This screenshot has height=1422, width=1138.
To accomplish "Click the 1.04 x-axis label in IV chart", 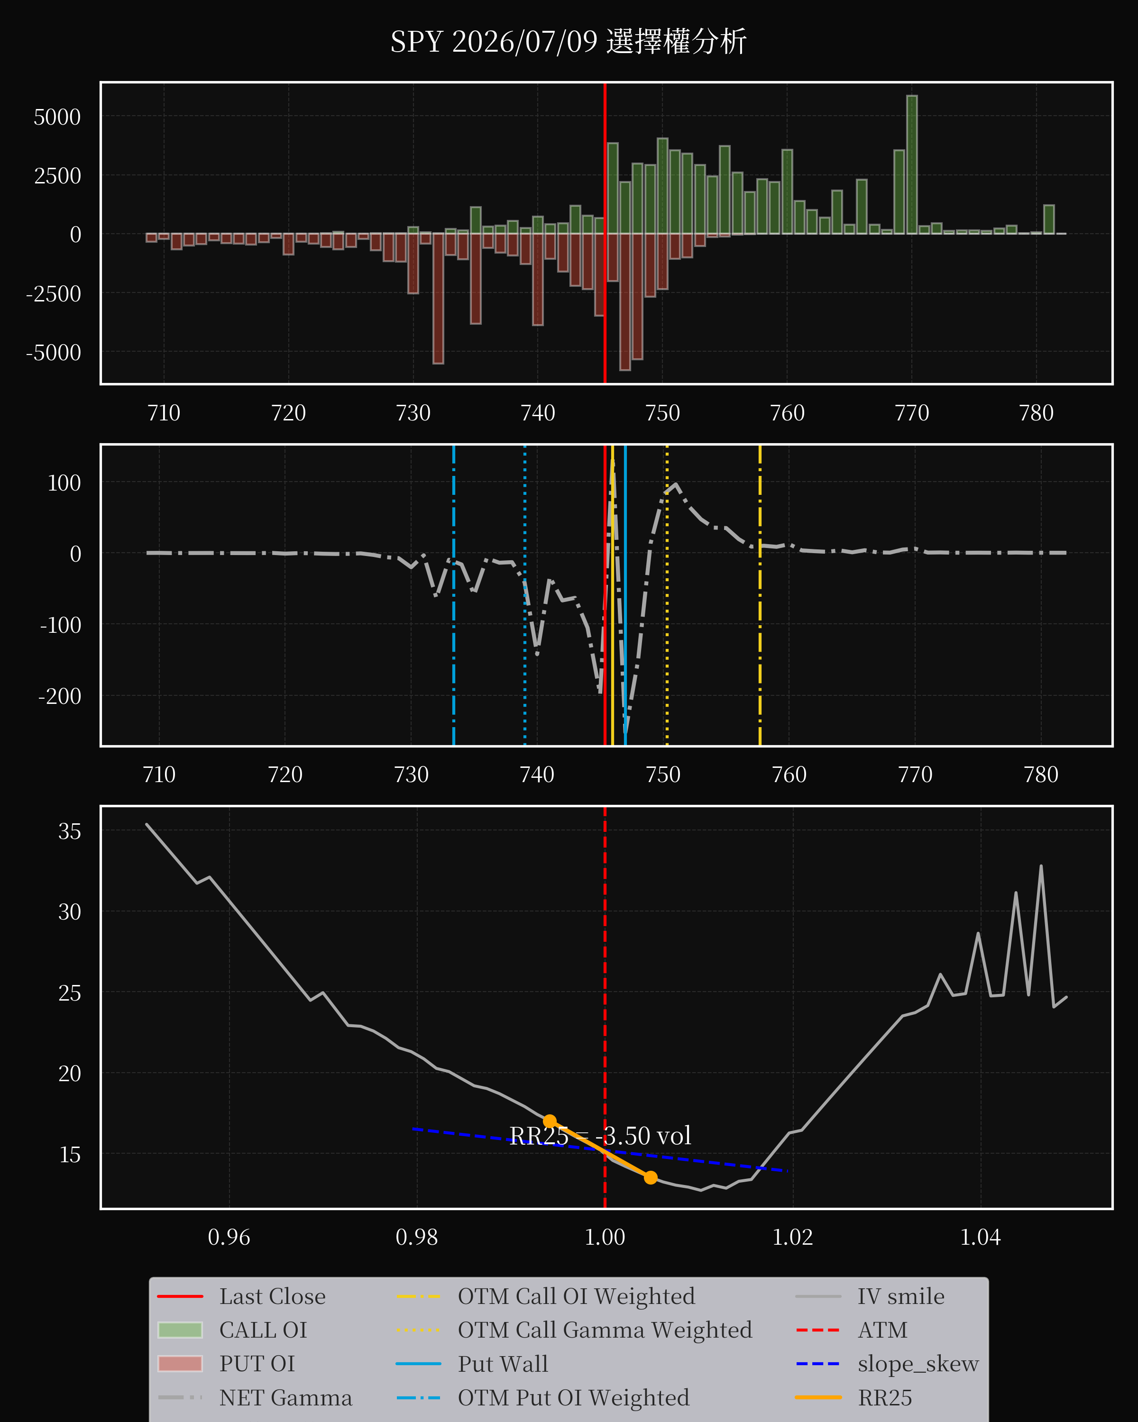I will tap(980, 1237).
